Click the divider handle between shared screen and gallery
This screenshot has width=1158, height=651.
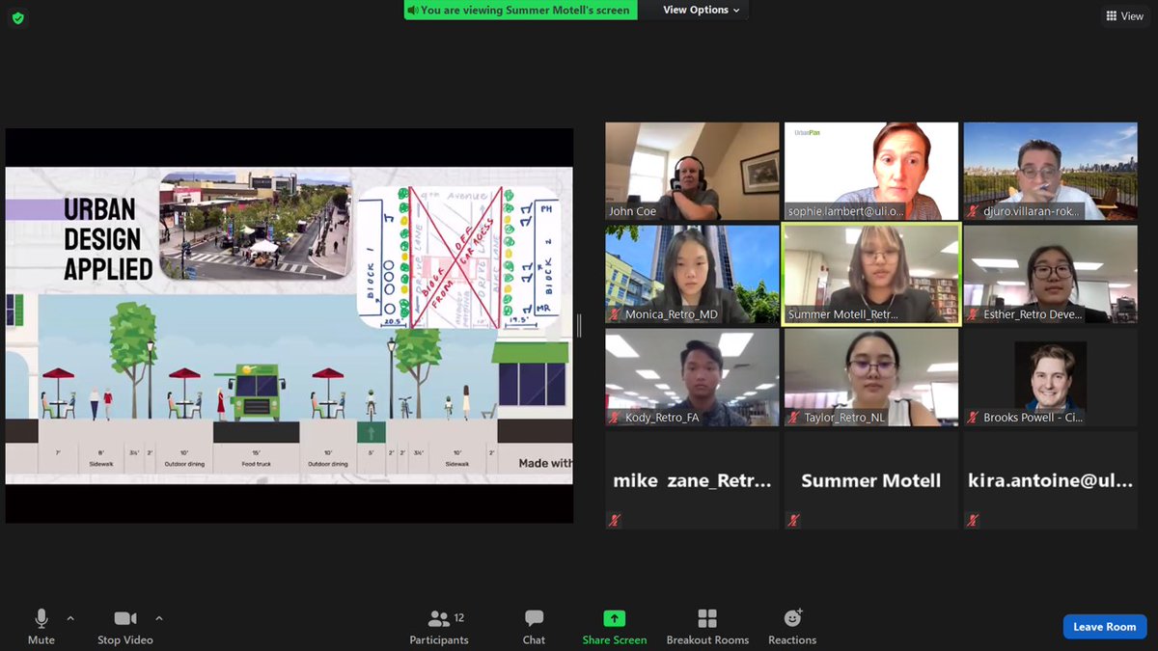pos(579,326)
